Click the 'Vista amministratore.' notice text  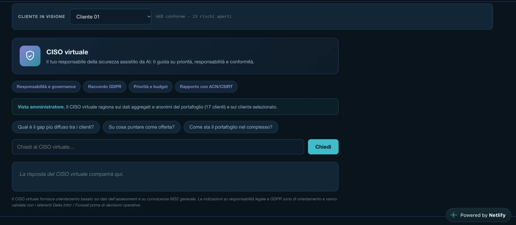click(41, 107)
